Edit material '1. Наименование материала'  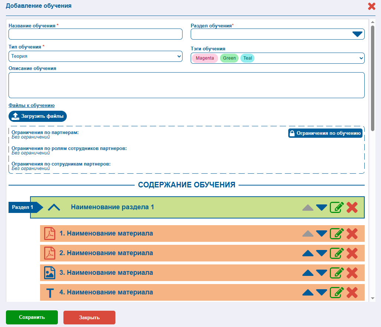coord(337,234)
